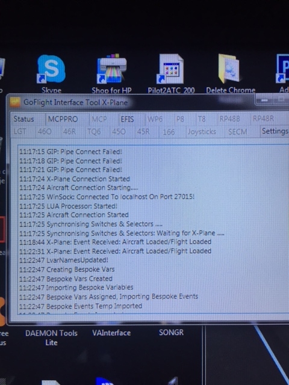Select the Joysticks tab
Screen dimensions: 289x385
pos(202,132)
